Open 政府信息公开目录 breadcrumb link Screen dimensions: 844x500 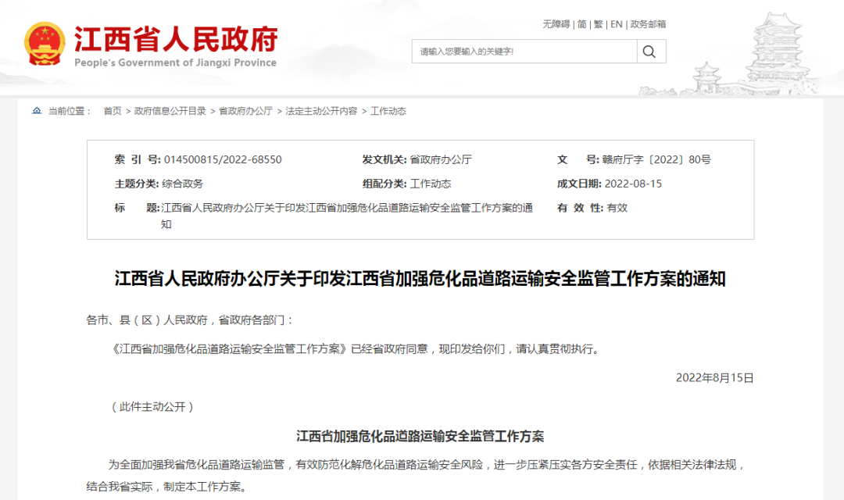point(170,111)
